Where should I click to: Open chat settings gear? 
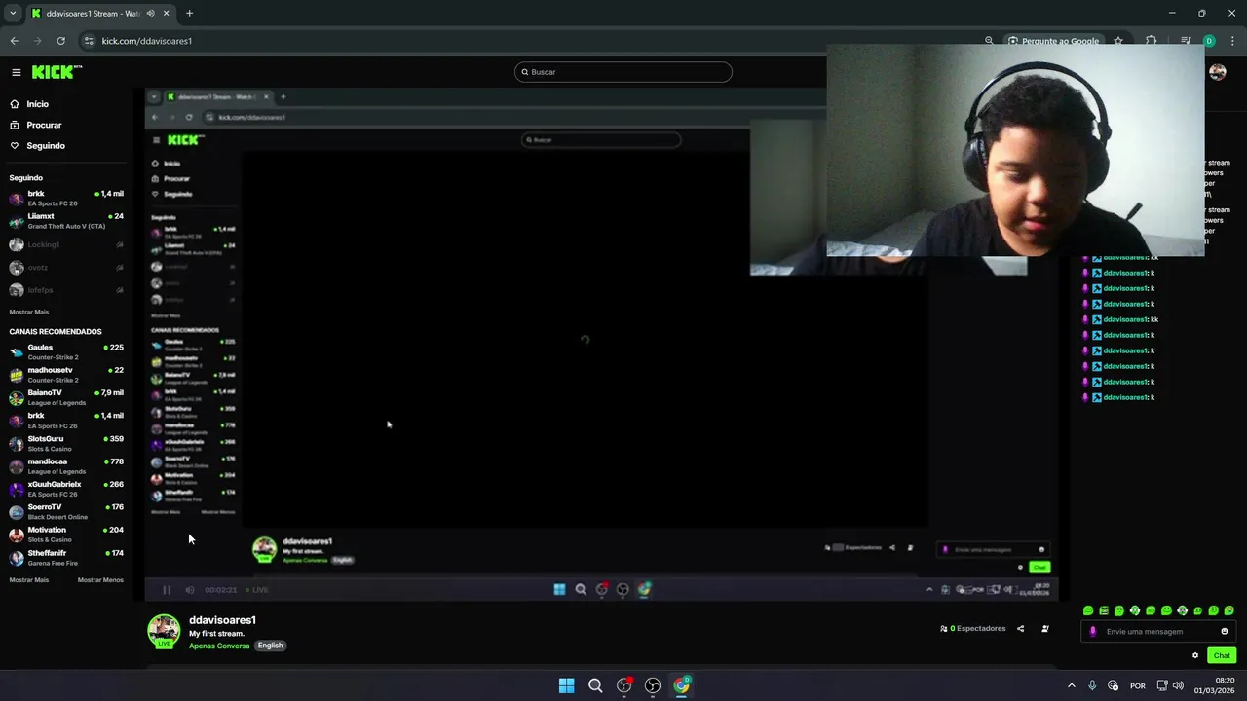tap(1195, 655)
